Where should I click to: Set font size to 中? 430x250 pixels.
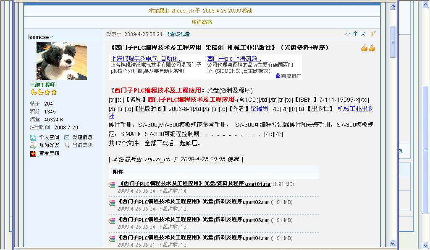pos(355,34)
